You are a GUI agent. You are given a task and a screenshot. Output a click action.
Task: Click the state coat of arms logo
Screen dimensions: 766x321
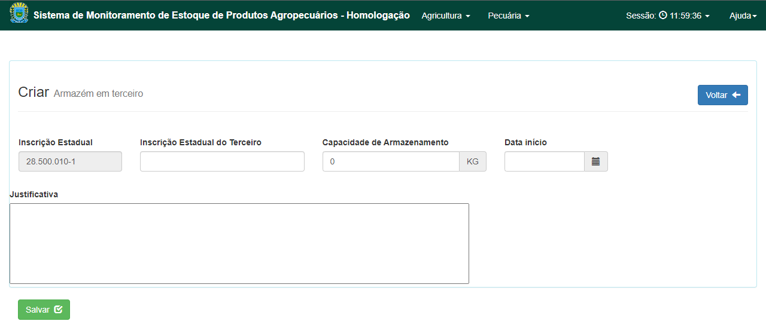click(x=19, y=13)
